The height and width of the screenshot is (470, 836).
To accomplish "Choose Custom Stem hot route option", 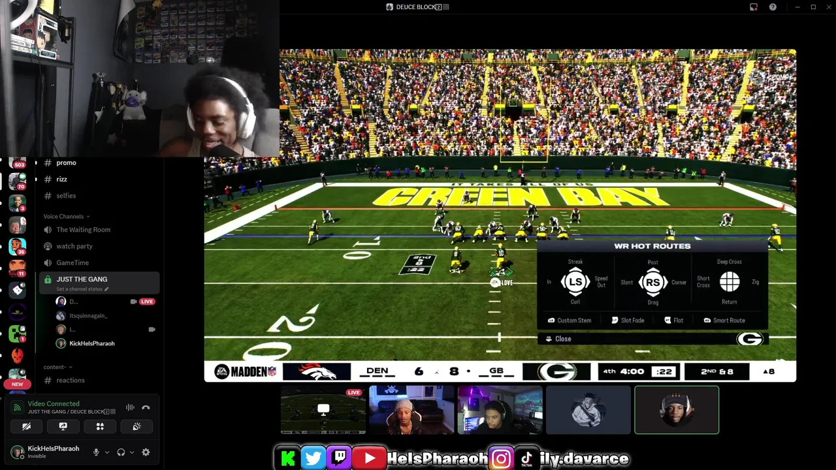I will tap(570, 321).
